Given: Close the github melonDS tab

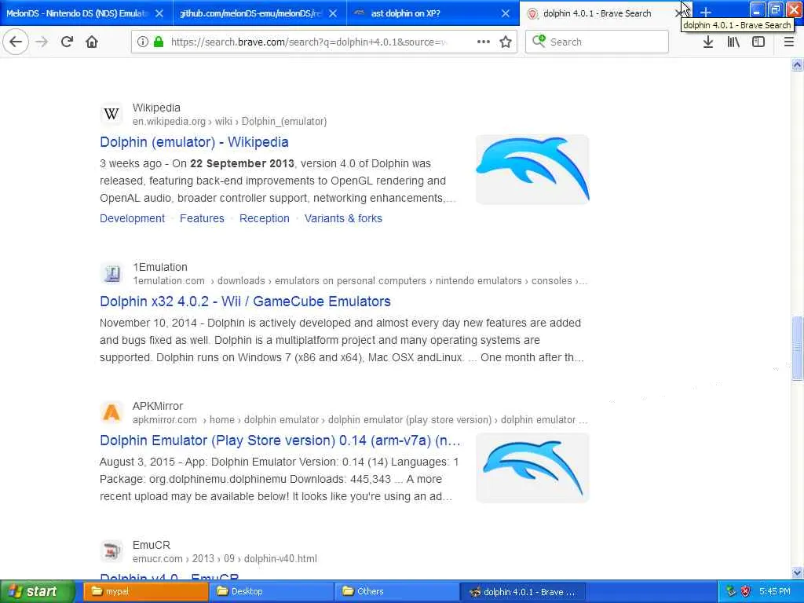Looking at the screenshot, I should pos(333,13).
